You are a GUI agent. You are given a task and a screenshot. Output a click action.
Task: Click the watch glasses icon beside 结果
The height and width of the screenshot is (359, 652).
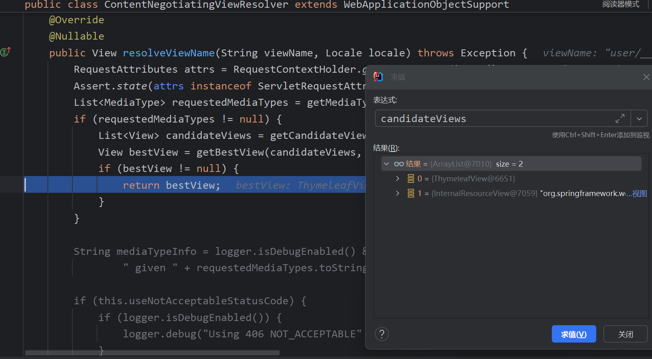(x=399, y=164)
